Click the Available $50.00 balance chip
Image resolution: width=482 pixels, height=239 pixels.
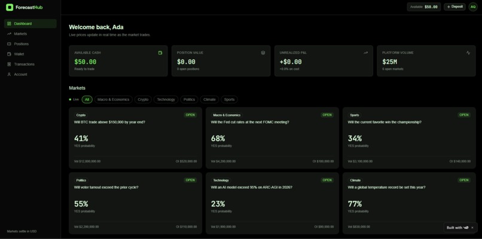(x=424, y=7)
